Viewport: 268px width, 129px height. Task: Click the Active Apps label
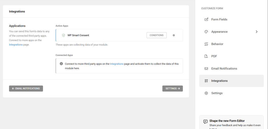pyautogui.click(x=62, y=26)
